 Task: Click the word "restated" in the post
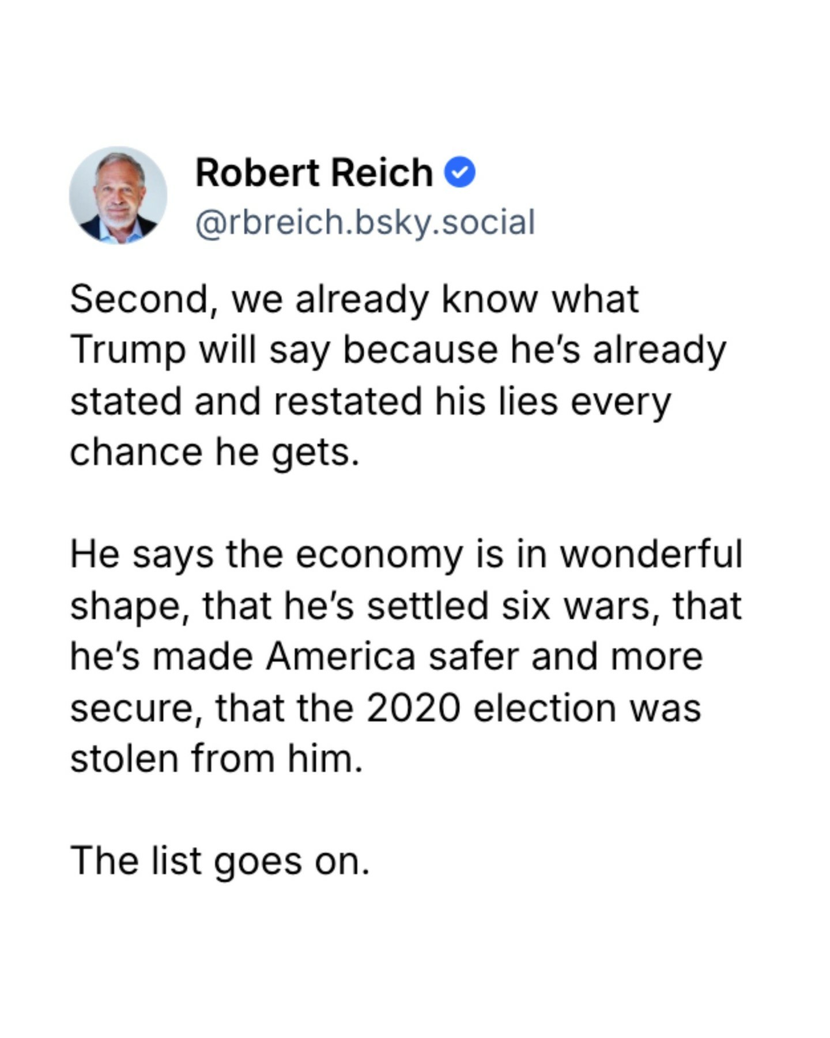pos(348,401)
